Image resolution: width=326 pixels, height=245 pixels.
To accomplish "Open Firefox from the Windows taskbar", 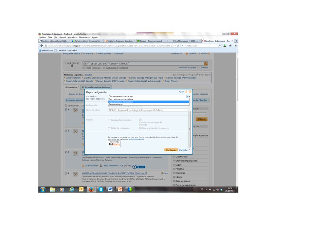I will point(91,190).
